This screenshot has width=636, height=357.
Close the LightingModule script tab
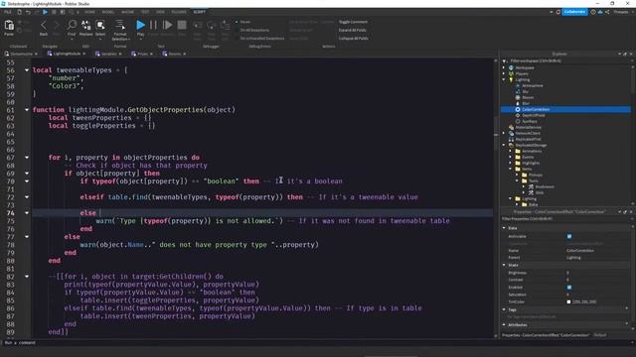[x=83, y=54]
